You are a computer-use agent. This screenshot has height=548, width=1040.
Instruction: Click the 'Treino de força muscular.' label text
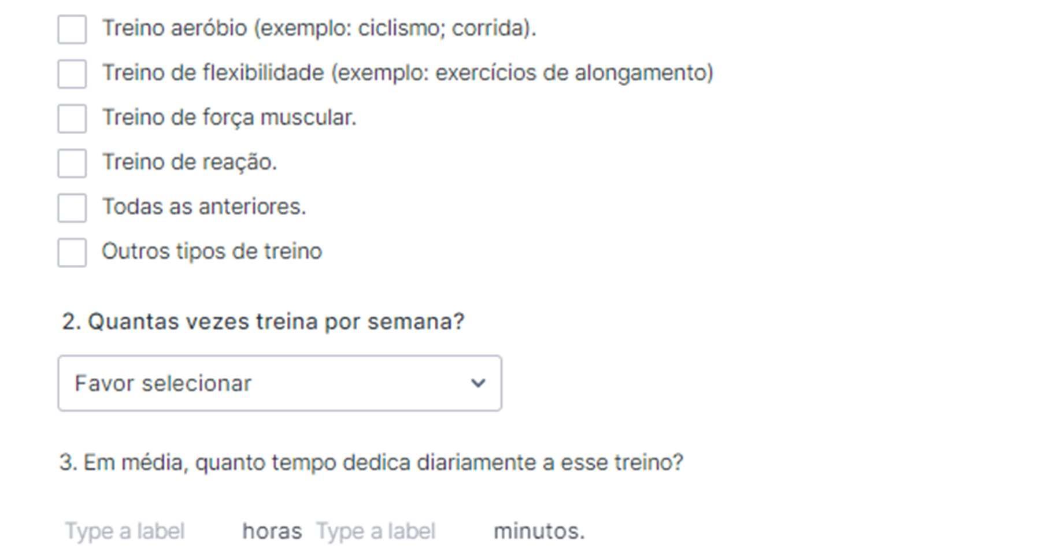pyautogui.click(x=230, y=117)
